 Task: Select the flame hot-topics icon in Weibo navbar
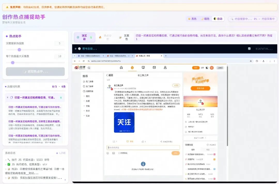coord(132,67)
